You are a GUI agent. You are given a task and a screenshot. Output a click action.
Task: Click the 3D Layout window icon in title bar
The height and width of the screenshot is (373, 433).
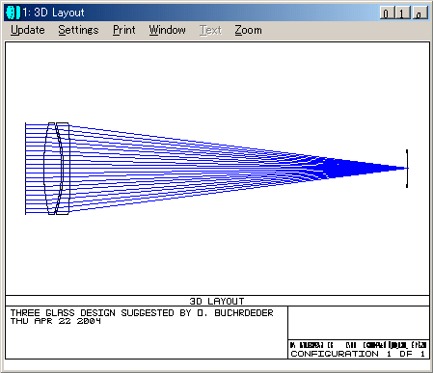13,13
